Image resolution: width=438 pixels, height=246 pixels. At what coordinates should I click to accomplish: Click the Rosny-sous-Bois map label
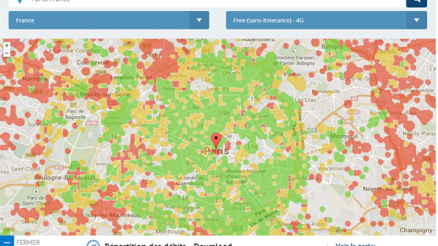393,113
